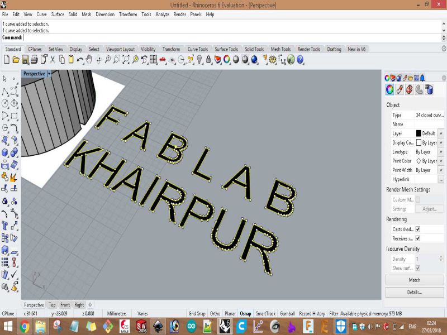Viewport: 447px width, 335px height.
Task: Click the Print Color diamond swatch
Action: click(x=419, y=161)
